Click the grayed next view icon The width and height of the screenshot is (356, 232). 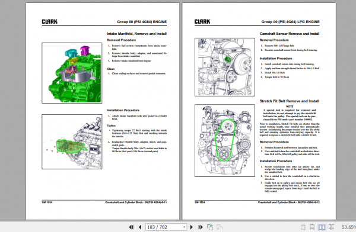coord(220,227)
